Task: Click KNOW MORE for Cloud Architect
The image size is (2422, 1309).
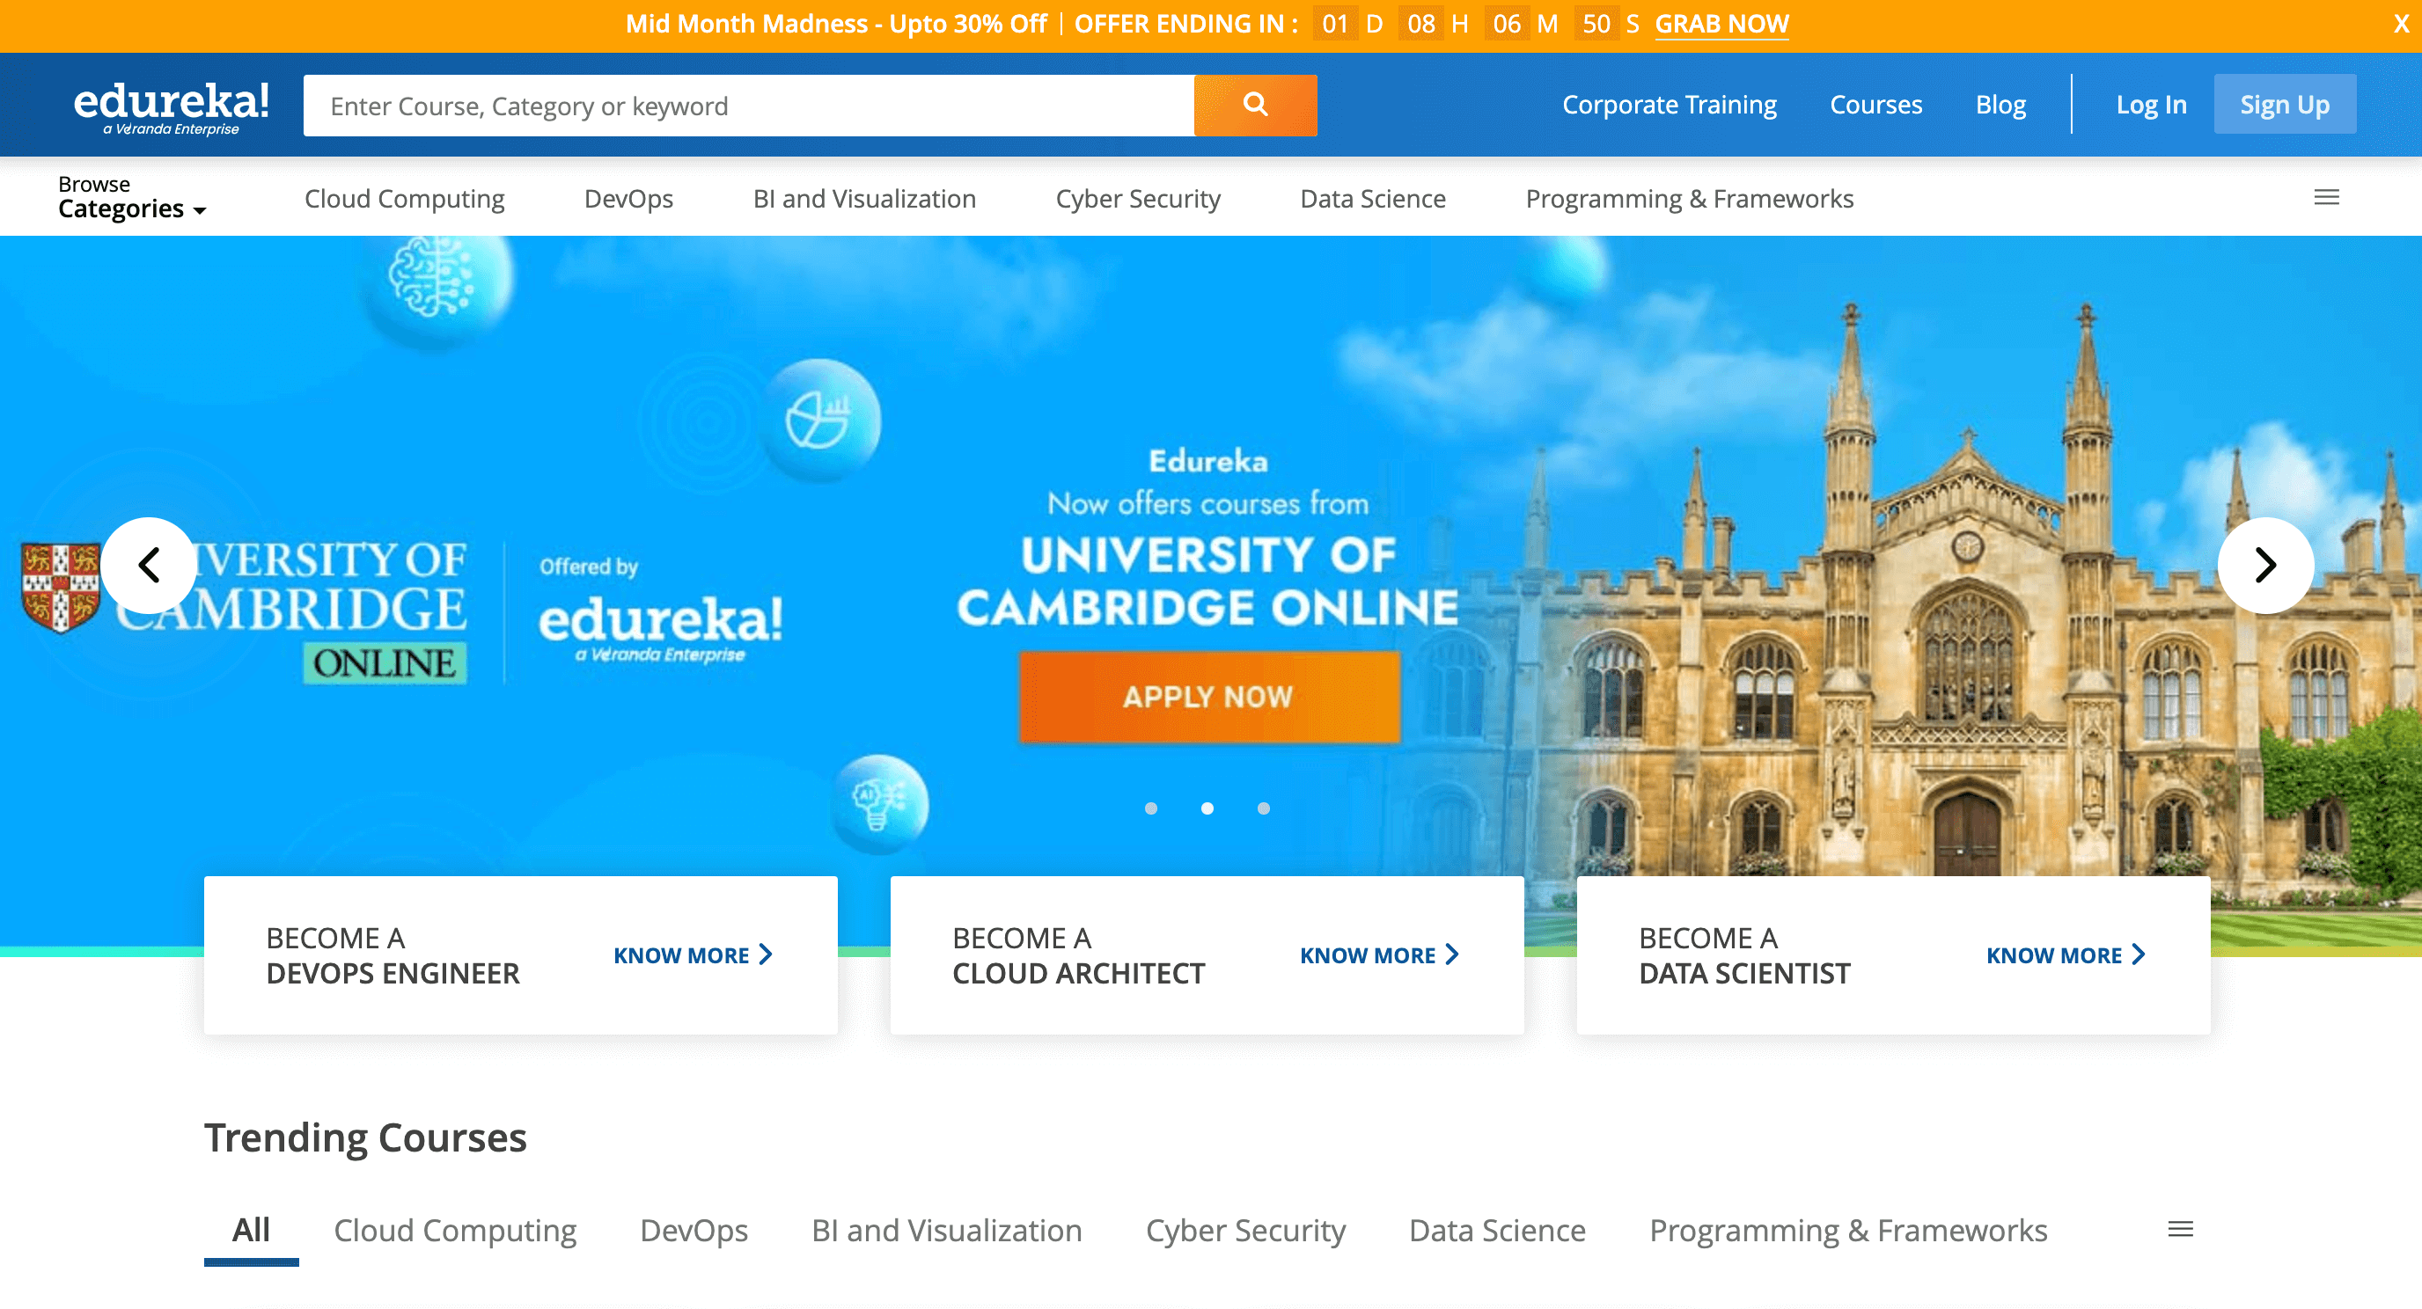Action: point(1379,954)
